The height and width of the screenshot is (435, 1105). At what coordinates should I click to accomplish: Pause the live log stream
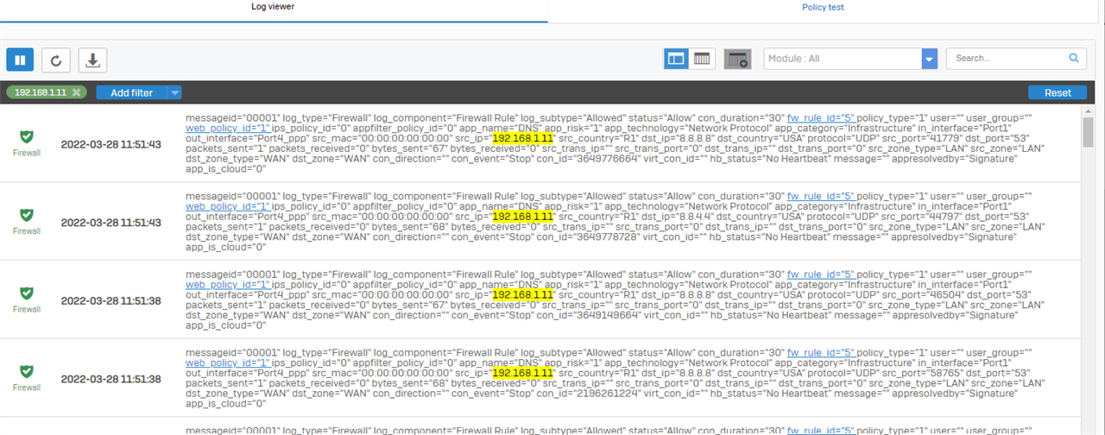pos(20,60)
